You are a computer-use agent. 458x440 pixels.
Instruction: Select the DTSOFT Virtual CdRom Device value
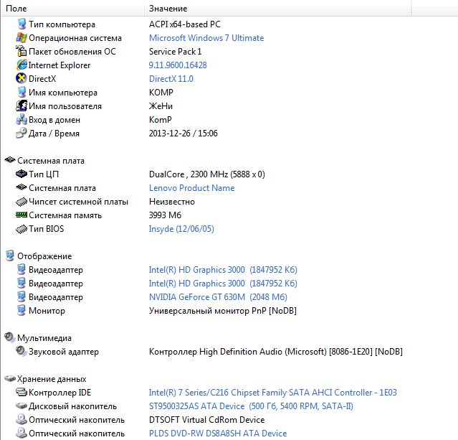[x=207, y=420]
